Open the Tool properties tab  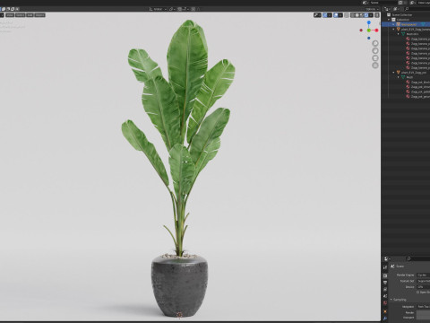(x=385, y=267)
